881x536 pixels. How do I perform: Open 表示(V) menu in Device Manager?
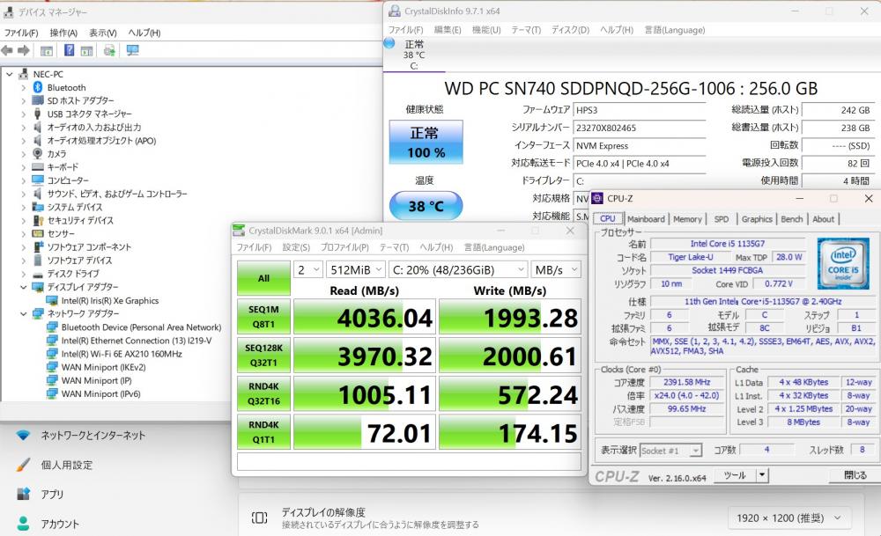click(x=103, y=33)
